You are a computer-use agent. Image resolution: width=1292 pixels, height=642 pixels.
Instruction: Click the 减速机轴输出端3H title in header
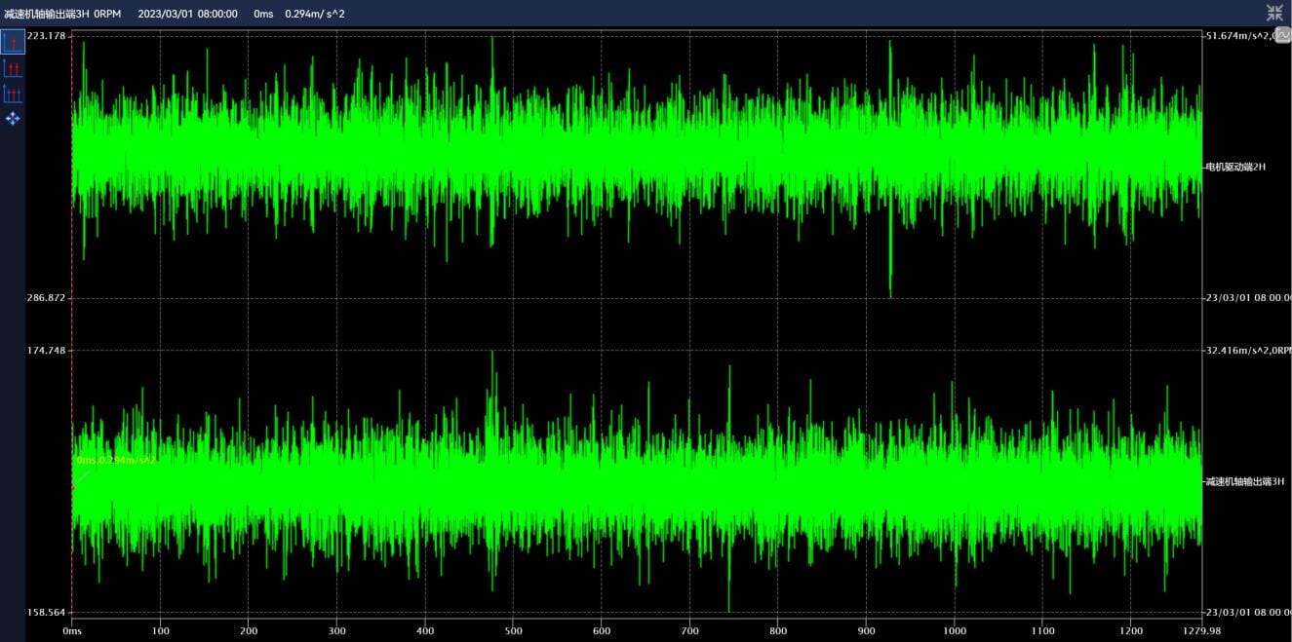[47, 14]
